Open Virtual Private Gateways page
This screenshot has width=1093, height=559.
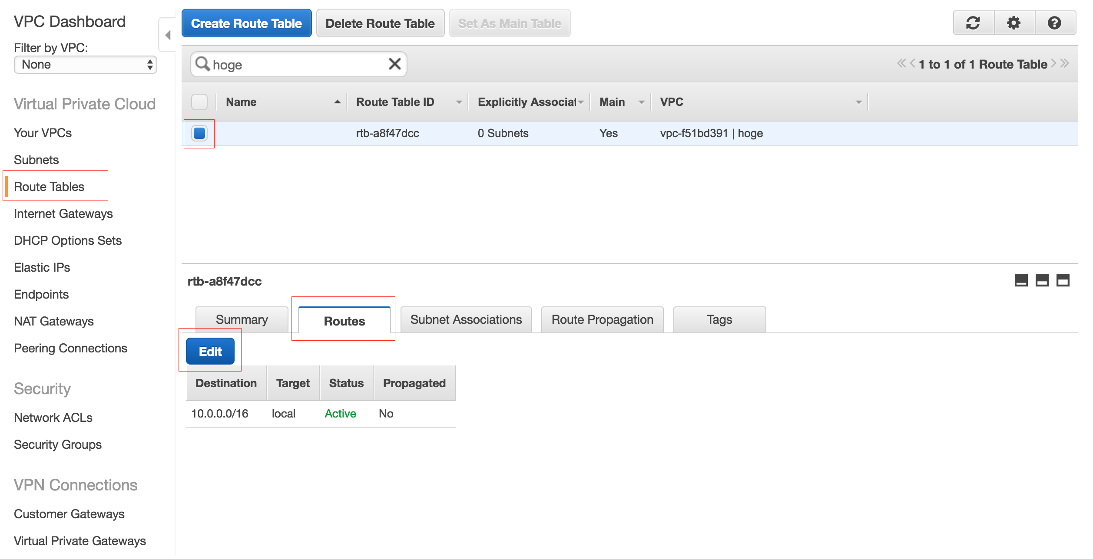(x=80, y=541)
